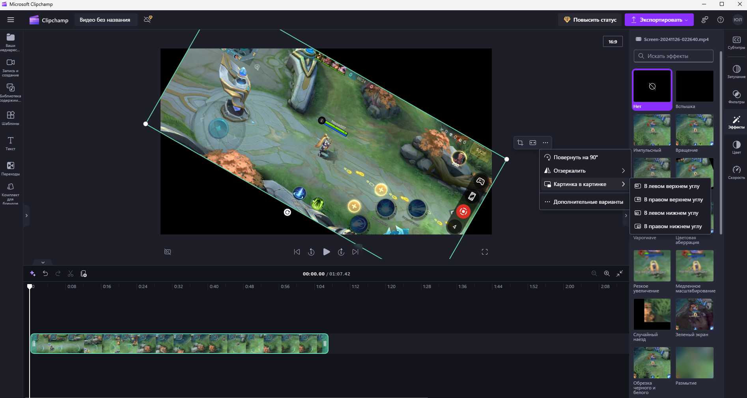Expand the Отзеркалить submenu
Viewport: 747px width, 398px height.
(x=585, y=171)
